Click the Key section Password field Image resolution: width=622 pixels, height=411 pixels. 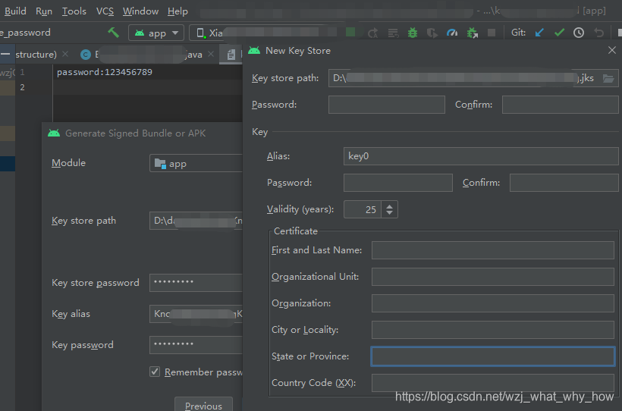pyautogui.click(x=398, y=183)
